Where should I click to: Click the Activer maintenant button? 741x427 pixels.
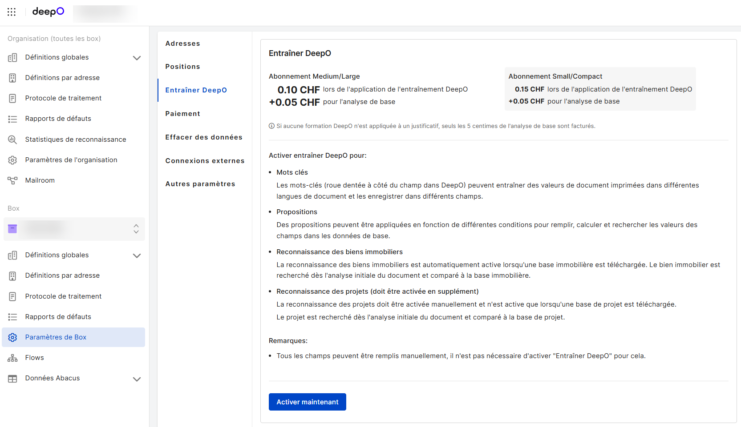tap(308, 402)
